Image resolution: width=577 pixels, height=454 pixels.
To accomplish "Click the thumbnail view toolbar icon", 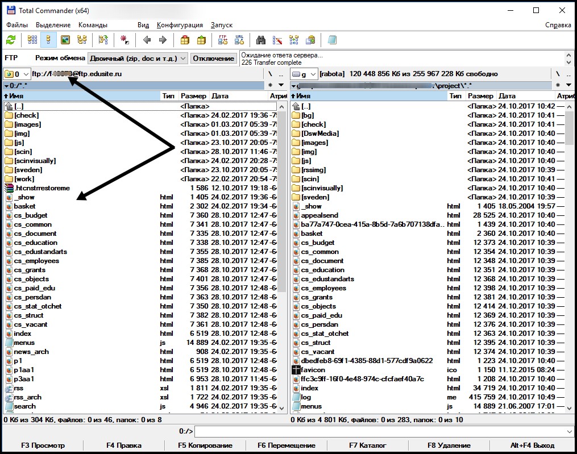I will tap(65, 40).
